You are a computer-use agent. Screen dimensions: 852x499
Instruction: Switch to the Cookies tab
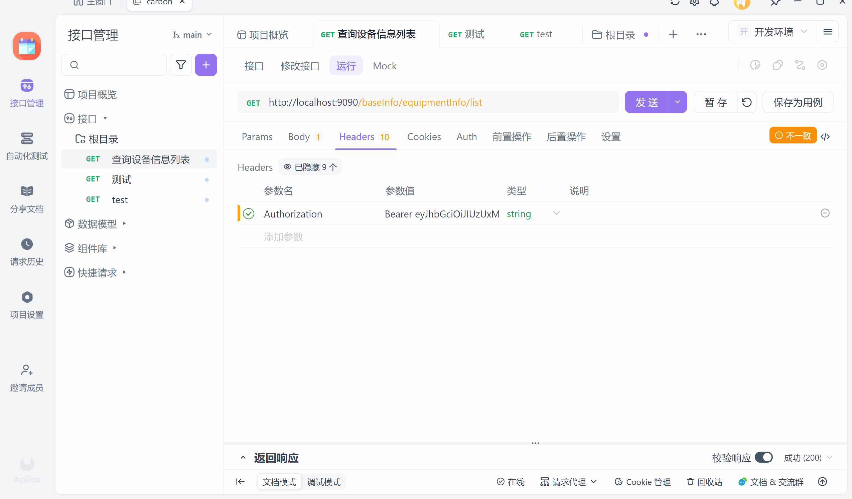click(x=424, y=137)
